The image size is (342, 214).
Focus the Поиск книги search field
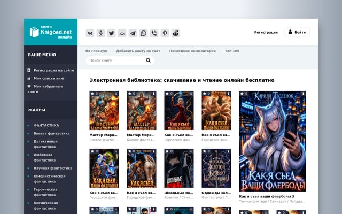point(120,60)
